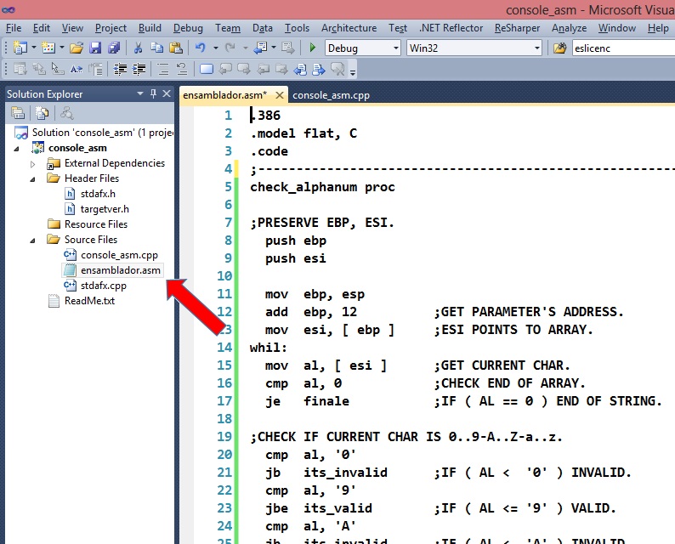The image size is (675, 544).
Task: Start debugging with the green play icon
Action: click(x=313, y=48)
